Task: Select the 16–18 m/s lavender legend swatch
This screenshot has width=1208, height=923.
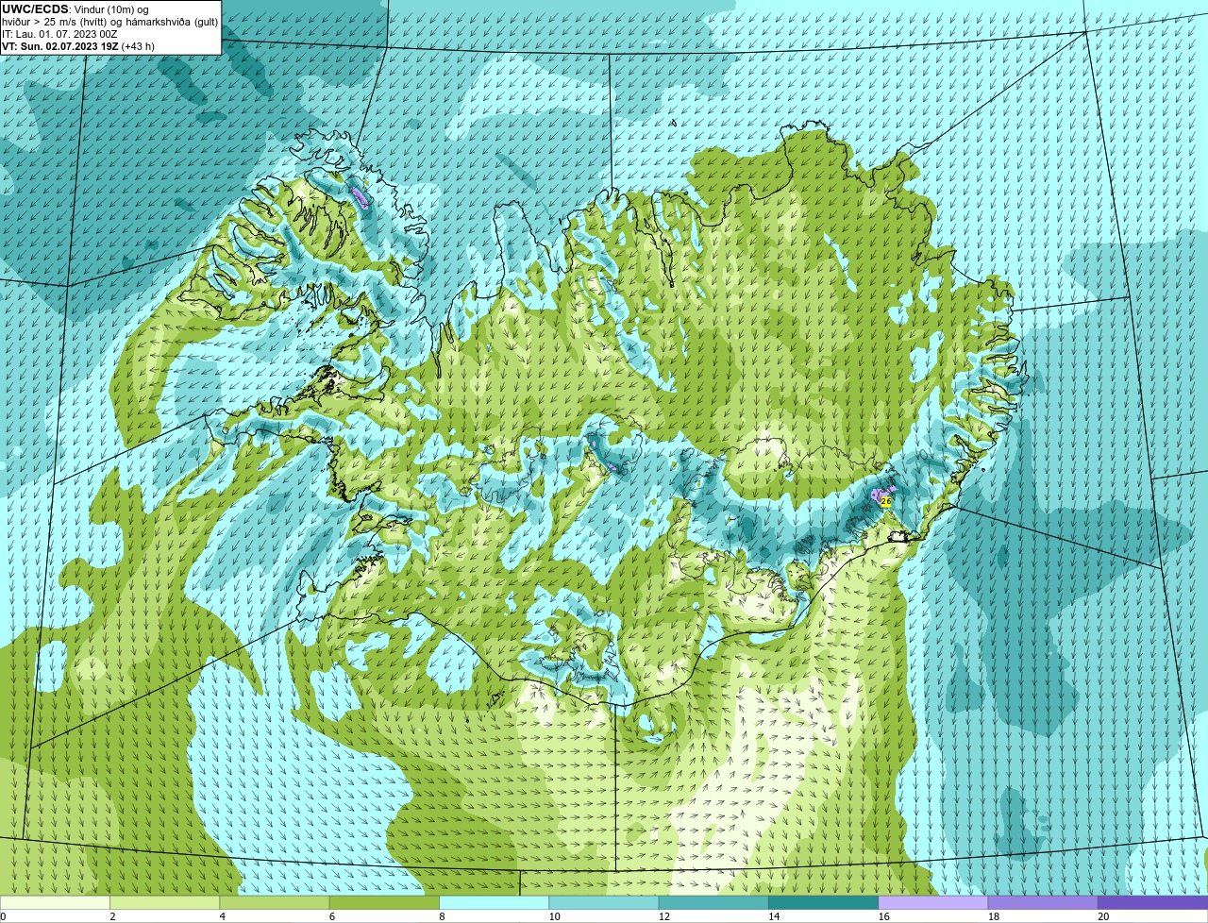Action: (x=933, y=902)
